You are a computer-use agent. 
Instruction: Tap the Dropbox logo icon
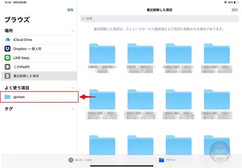point(7,49)
